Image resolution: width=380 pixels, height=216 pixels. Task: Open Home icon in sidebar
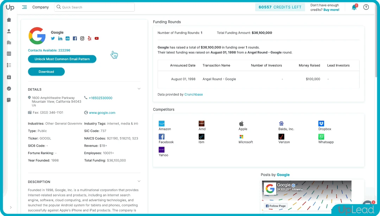click(9, 20)
